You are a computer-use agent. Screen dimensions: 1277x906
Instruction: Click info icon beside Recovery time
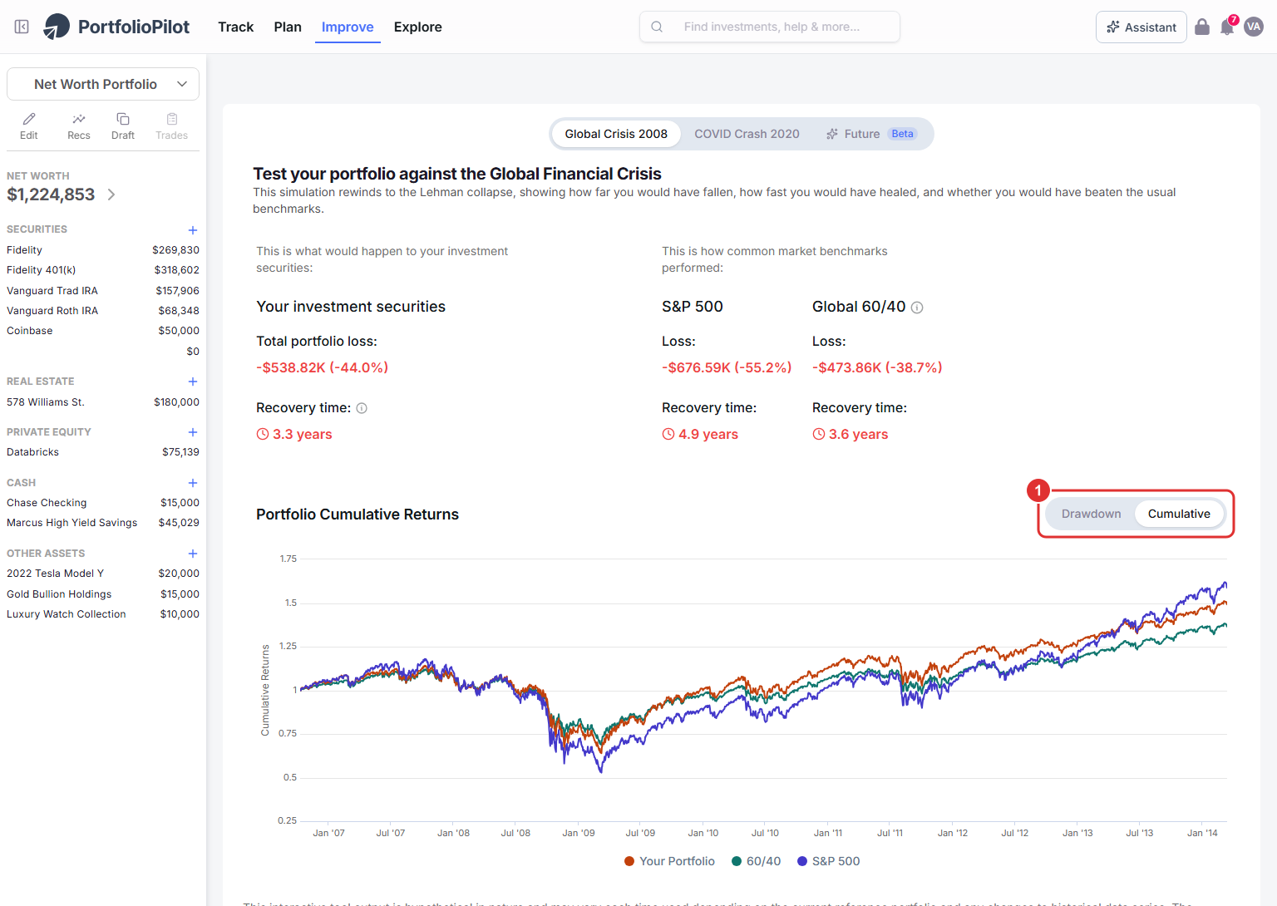click(362, 408)
